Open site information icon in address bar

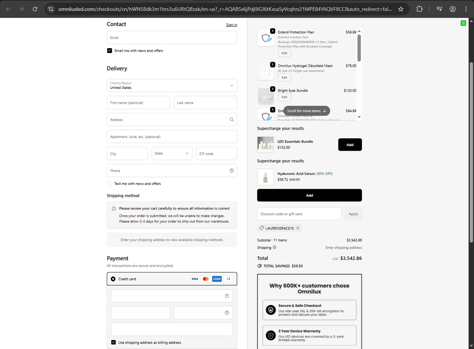pyautogui.click(x=51, y=9)
